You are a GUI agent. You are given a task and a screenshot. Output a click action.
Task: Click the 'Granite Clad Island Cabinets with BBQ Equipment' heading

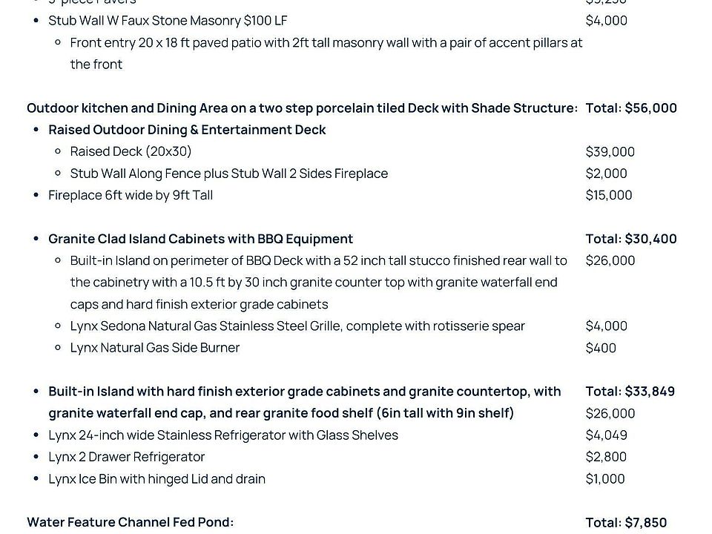point(200,239)
